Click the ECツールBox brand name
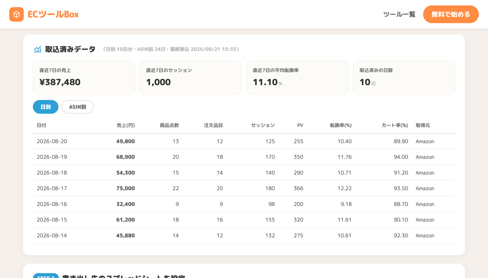This screenshot has width=488, height=278. pyautogui.click(x=53, y=14)
